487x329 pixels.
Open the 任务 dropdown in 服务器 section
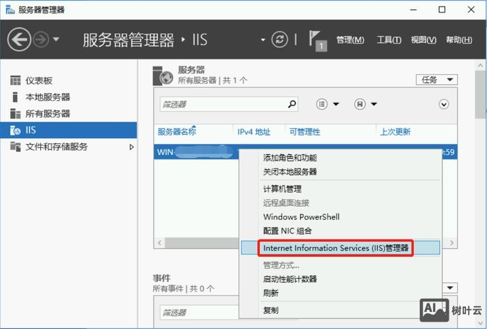click(437, 80)
